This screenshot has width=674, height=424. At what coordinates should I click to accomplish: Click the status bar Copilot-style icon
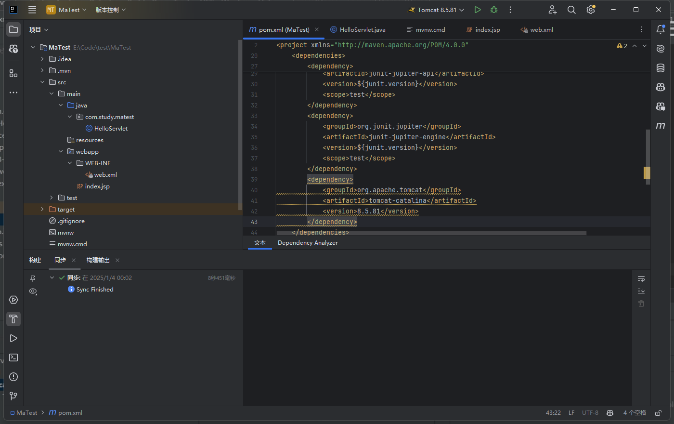[x=610, y=413]
